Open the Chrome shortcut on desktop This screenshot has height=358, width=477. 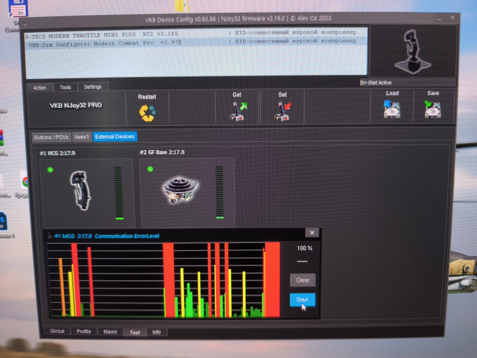click(x=25, y=182)
